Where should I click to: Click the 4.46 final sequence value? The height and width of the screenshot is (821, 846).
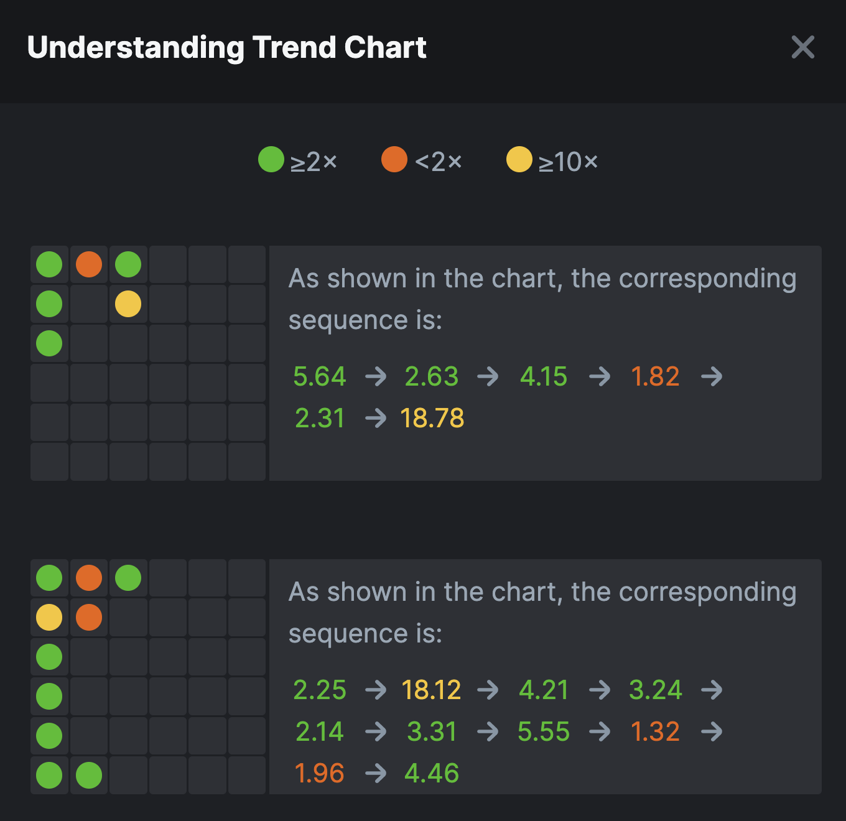432,774
